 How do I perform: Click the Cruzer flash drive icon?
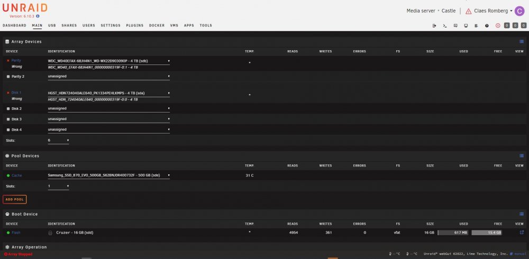50,233
